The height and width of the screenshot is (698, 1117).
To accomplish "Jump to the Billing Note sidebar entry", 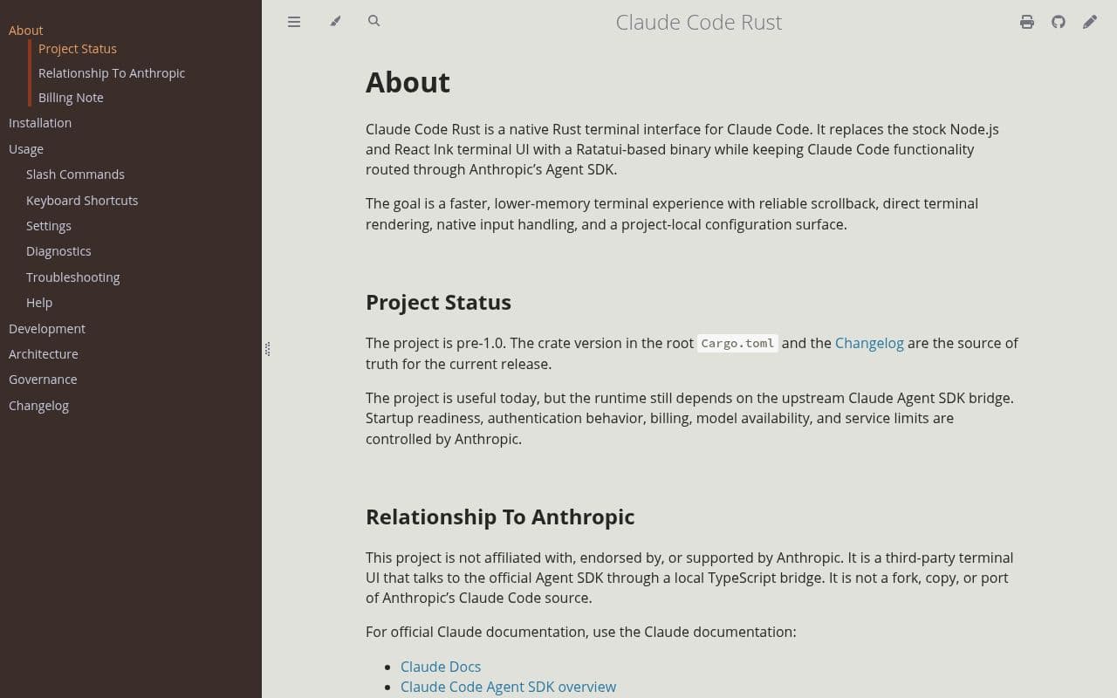I will [71, 98].
